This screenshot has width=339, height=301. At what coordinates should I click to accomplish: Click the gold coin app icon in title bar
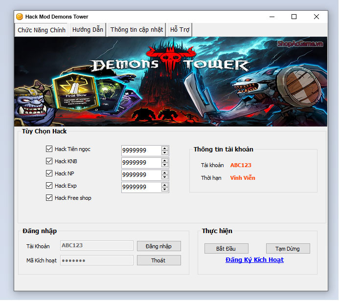[x=20, y=17]
